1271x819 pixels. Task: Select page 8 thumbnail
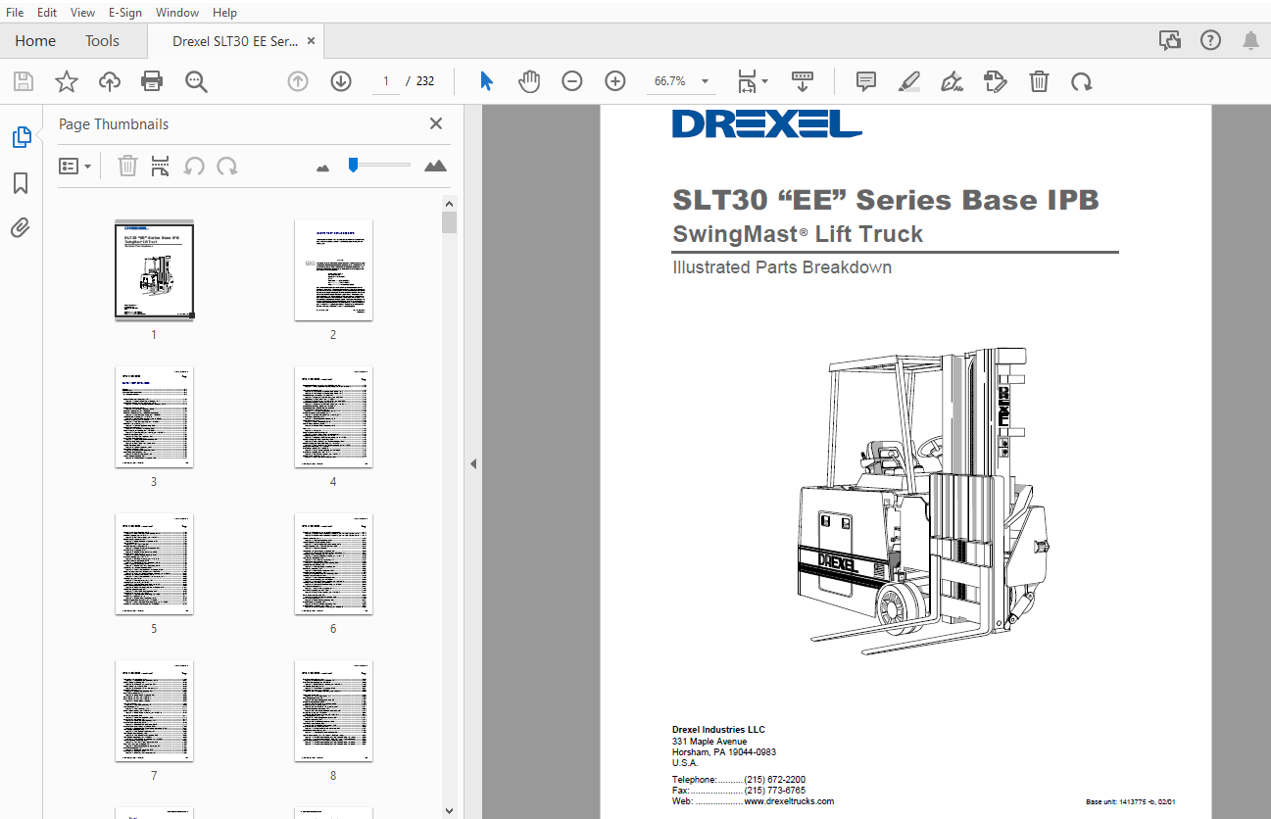(333, 711)
